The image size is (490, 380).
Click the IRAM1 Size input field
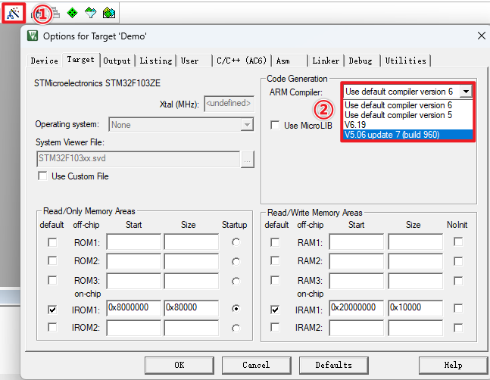point(415,309)
